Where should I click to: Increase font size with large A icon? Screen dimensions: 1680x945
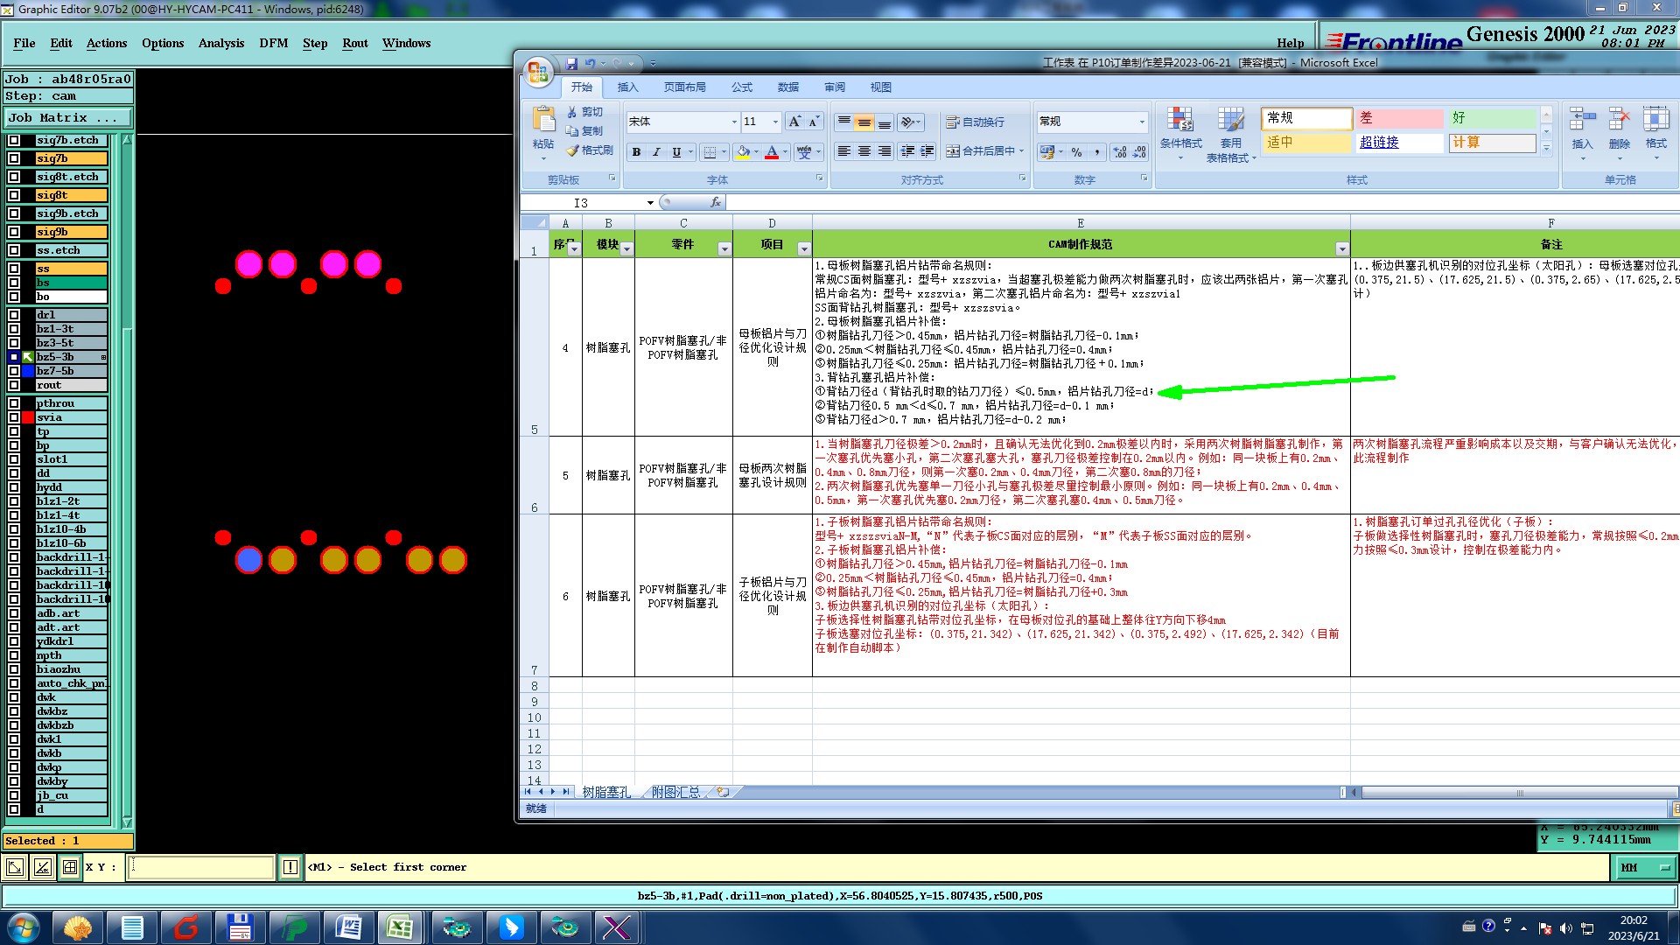[x=794, y=122]
